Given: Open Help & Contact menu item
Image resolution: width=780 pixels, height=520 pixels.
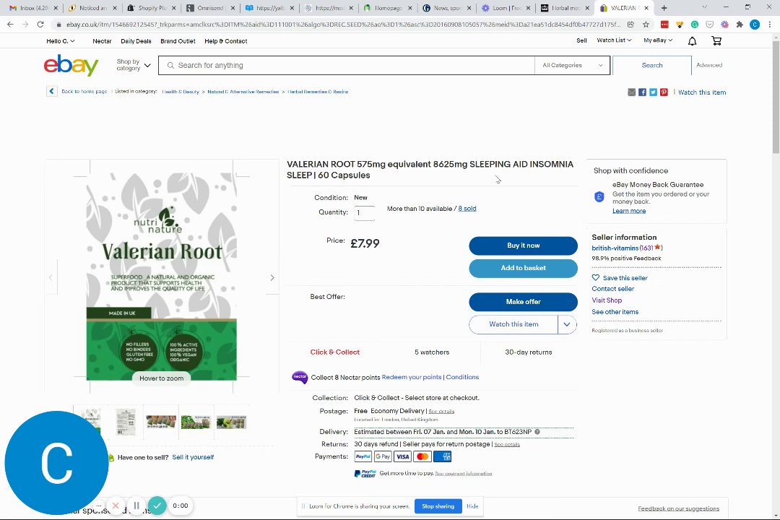Looking at the screenshot, I should point(226,41).
